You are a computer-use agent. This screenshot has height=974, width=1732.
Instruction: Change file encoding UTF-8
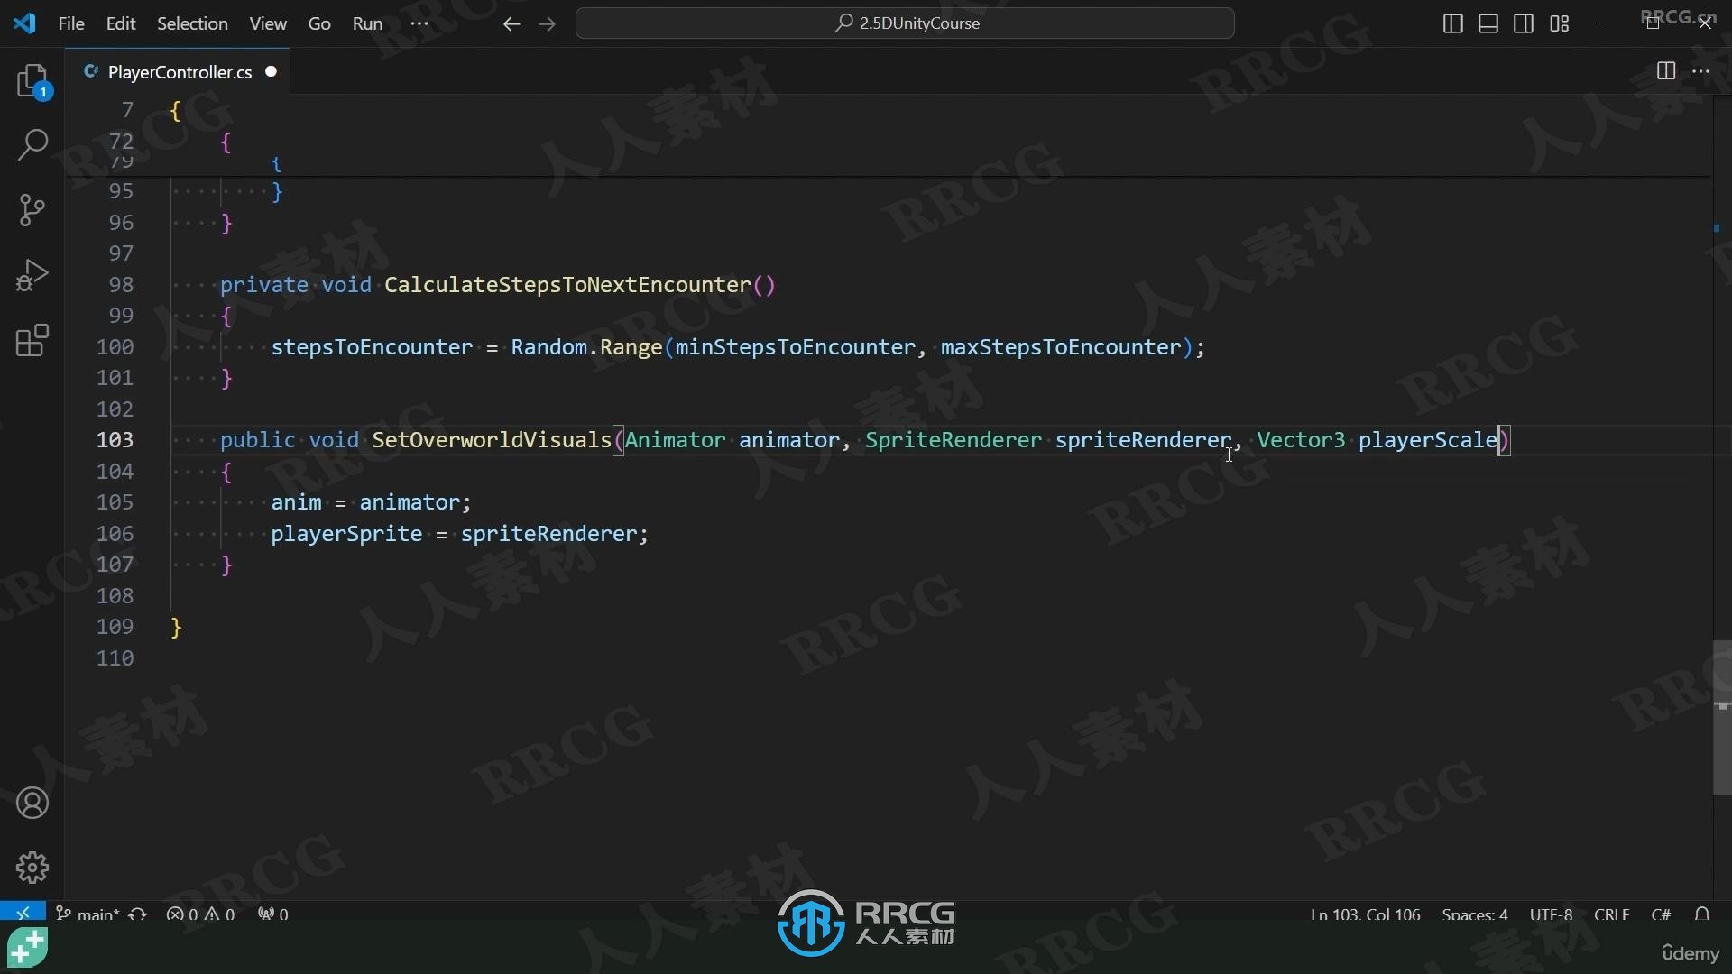tap(1551, 914)
